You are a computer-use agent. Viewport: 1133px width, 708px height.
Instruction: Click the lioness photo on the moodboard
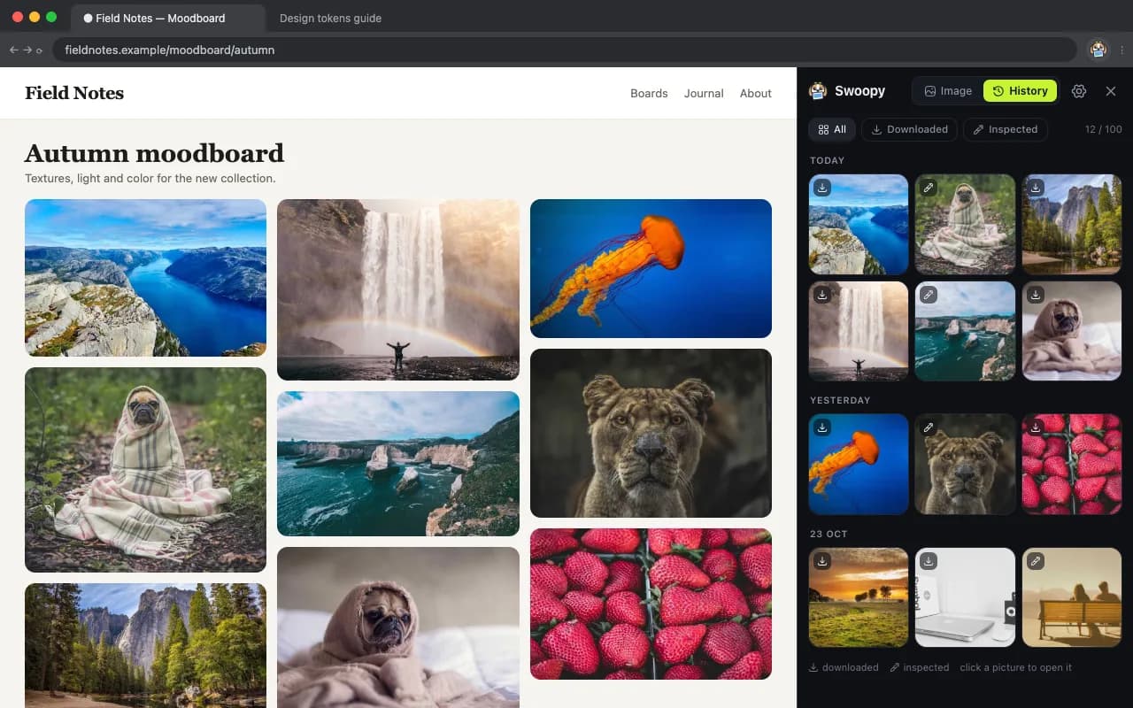tap(651, 433)
